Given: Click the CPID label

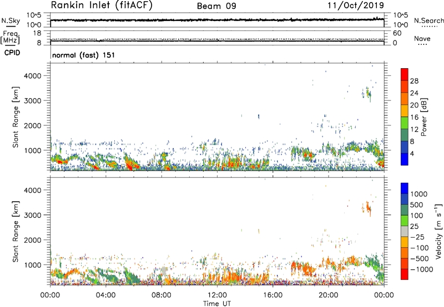Looking at the screenshot, I should tap(12, 53).
